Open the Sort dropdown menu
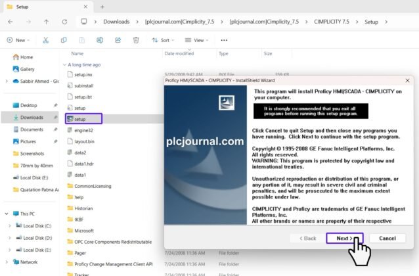The width and height of the screenshot is (419, 276). [x=163, y=40]
